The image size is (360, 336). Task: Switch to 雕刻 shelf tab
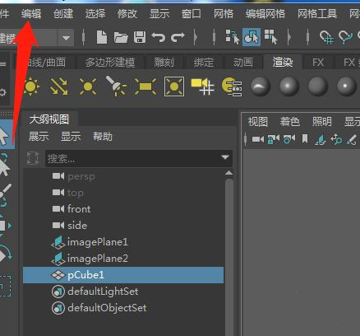click(x=164, y=63)
